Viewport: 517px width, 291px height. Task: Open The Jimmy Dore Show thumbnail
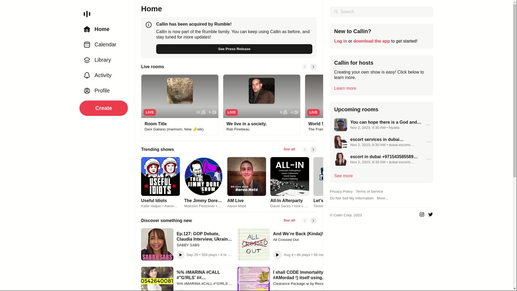click(x=204, y=177)
